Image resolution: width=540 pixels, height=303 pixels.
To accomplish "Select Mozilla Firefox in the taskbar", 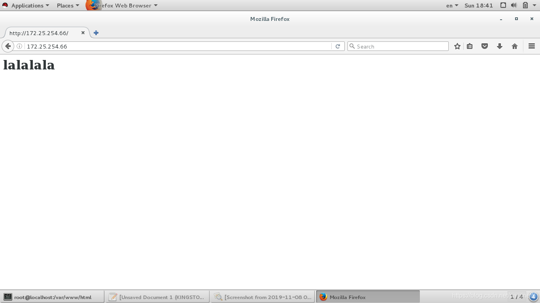I will pos(368,297).
